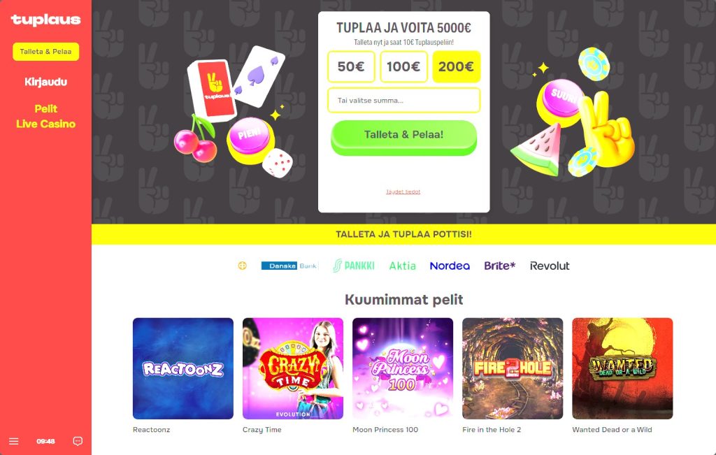The image size is (716, 455).
Task: Open the Live Casino menu item
Action: point(45,124)
